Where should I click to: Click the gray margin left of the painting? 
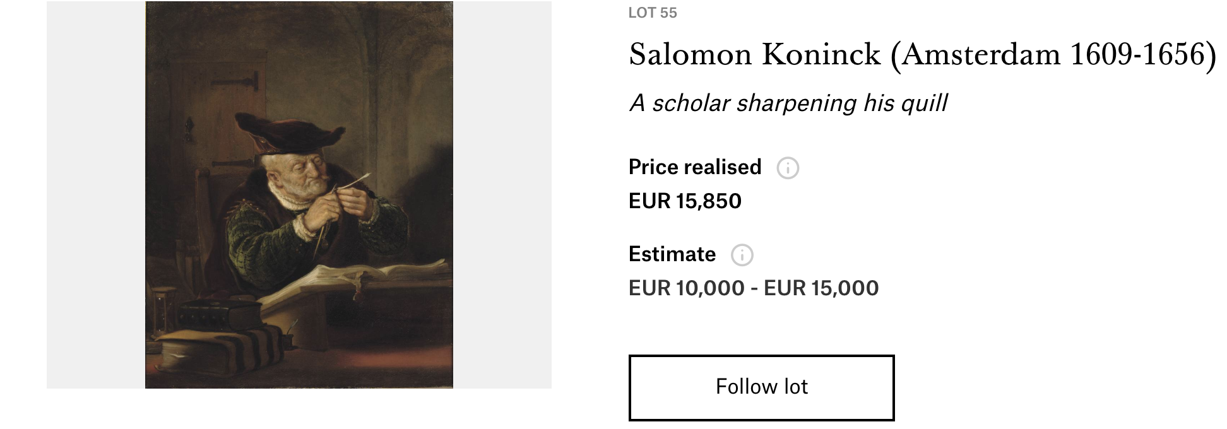click(95, 194)
